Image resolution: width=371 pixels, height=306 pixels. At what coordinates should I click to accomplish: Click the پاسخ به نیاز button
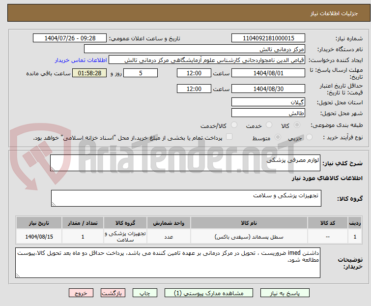click(x=285, y=293)
